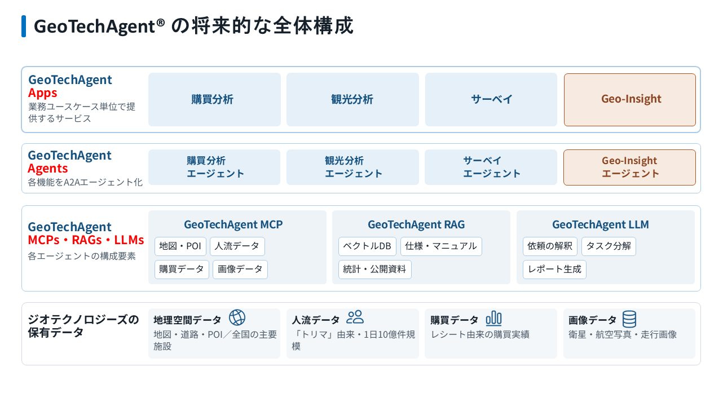Click the 人流データ chip under MCP

[237, 246]
